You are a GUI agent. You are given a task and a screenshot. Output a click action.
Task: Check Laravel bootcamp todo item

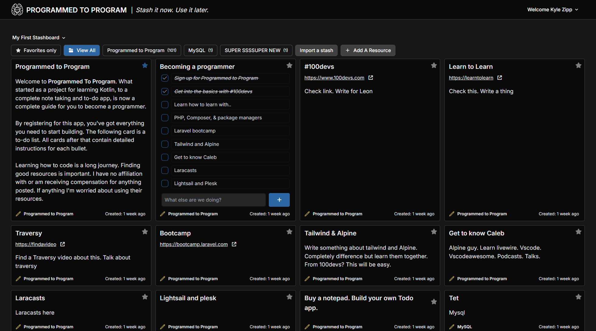[x=165, y=131]
